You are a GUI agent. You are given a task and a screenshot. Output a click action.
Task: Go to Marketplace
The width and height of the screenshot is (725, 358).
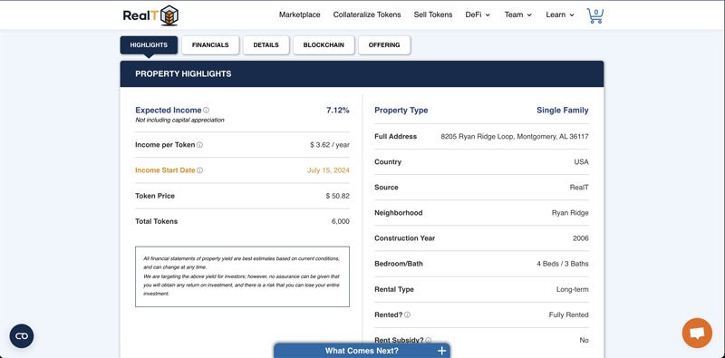pos(300,15)
